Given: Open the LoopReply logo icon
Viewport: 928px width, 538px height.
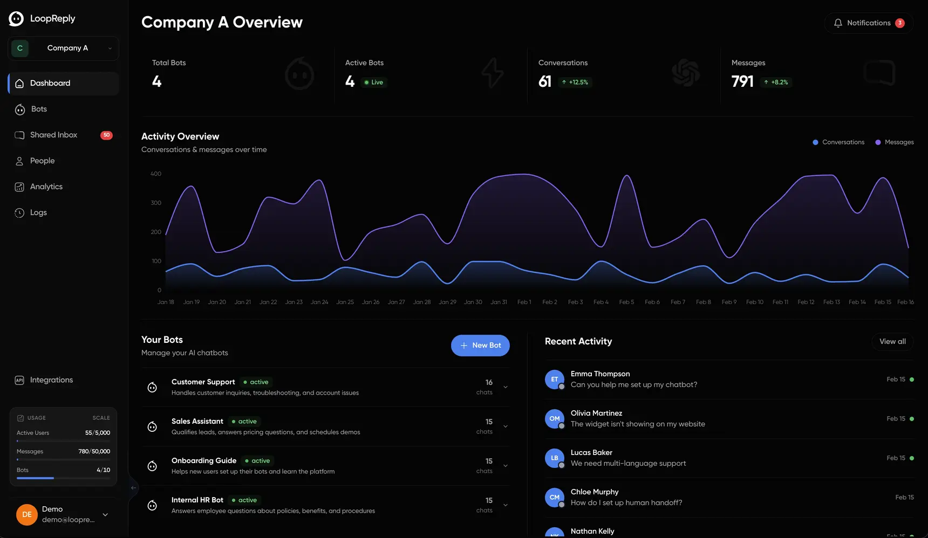Looking at the screenshot, I should pos(16,18).
